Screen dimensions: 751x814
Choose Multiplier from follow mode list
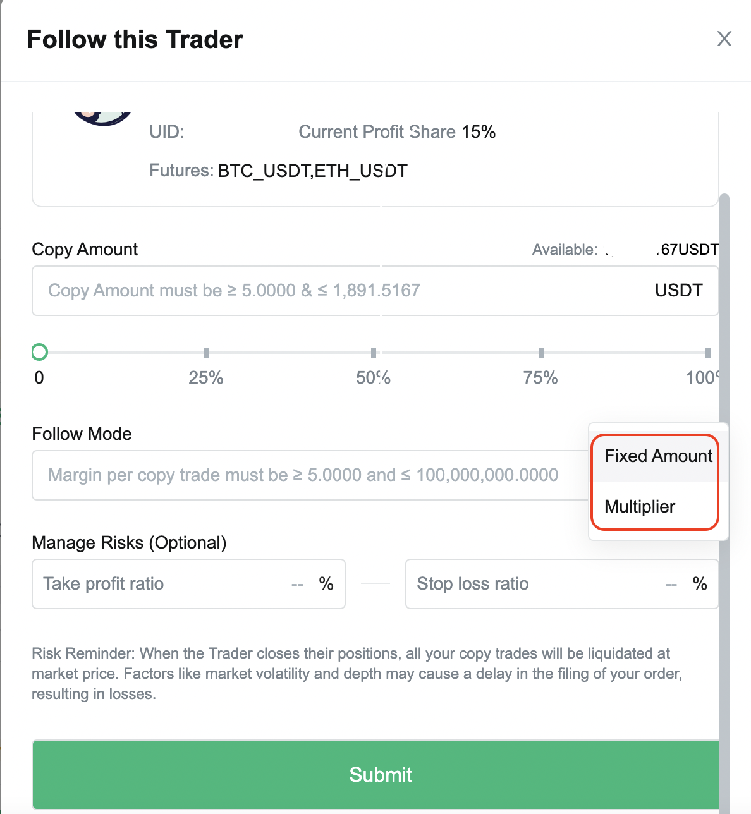tap(640, 507)
